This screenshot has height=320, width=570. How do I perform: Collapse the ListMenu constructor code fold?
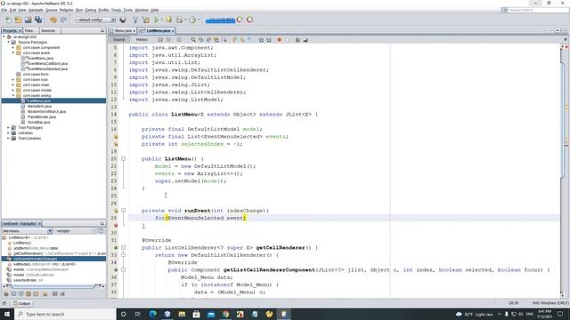pos(123,158)
